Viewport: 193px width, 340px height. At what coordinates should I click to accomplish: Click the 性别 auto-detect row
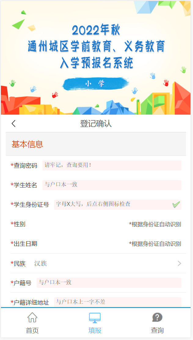[96, 224]
